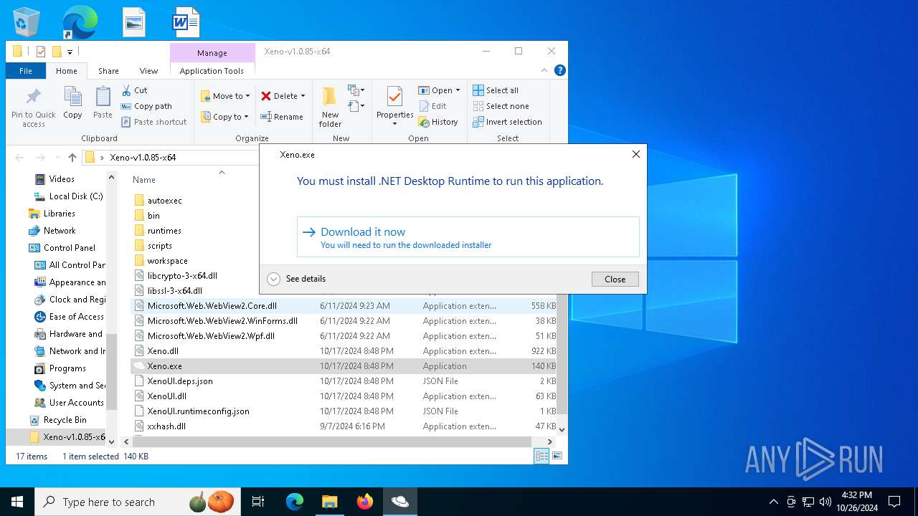This screenshot has height=516, width=918.
Task: Select the autoexec folder
Action: coord(164,201)
